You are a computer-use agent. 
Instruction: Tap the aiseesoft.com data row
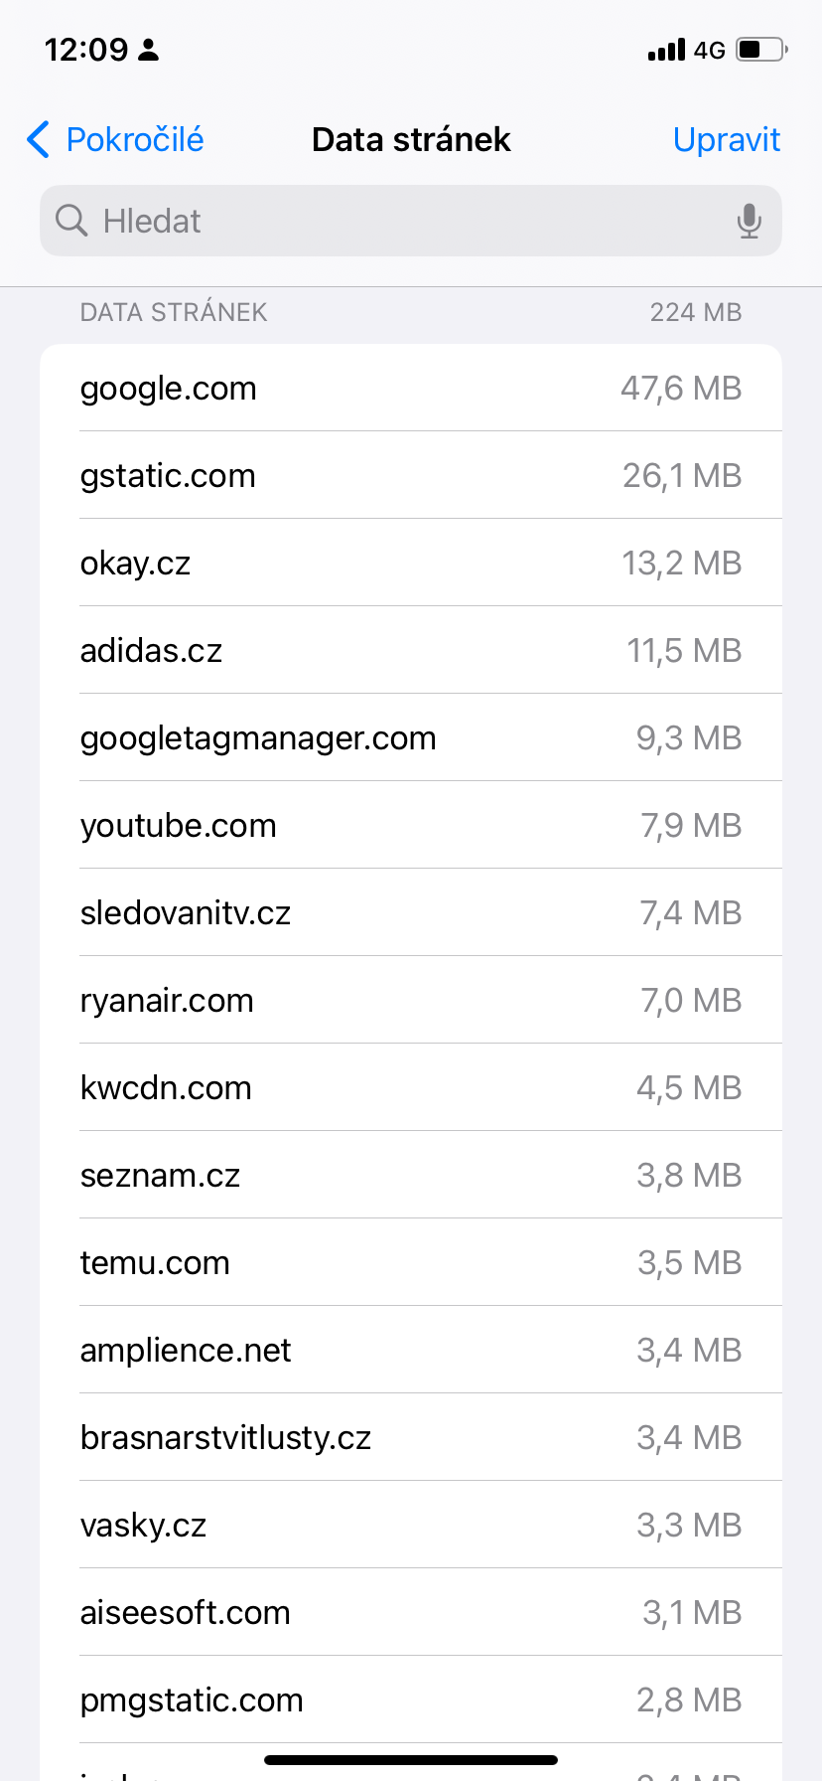[x=411, y=1613]
